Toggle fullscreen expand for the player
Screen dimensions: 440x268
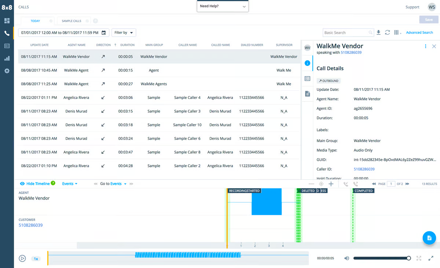431,258
